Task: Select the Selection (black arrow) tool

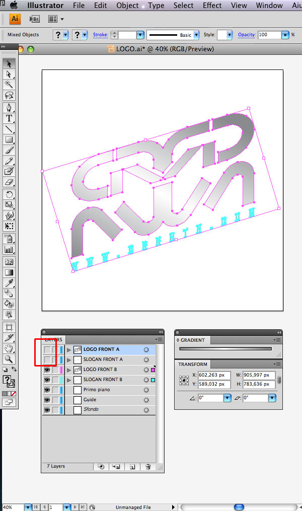Action: tap(9, 63)
